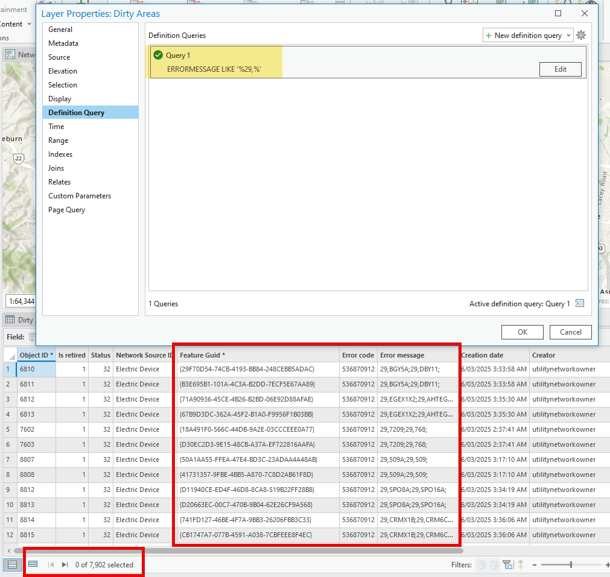The height and width of the screenshot is (577, 610).
Task: Sort the Object ID column header
Action: (x=36, y=355)
